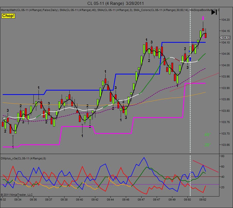The height and width of the screenshot is (208, 233).
Task: Click the magenta down arrow above the highest bar
Action: (203, 18)
